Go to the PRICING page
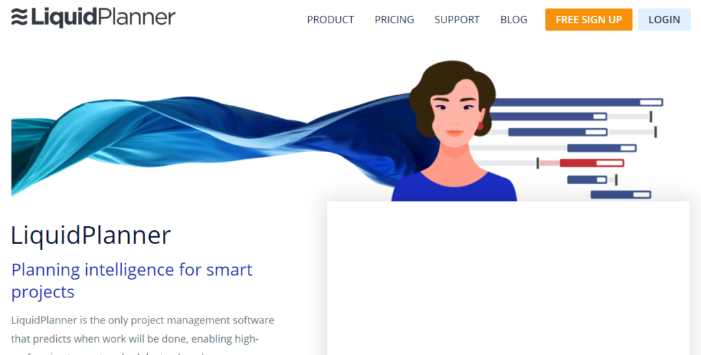 [394, 20]
